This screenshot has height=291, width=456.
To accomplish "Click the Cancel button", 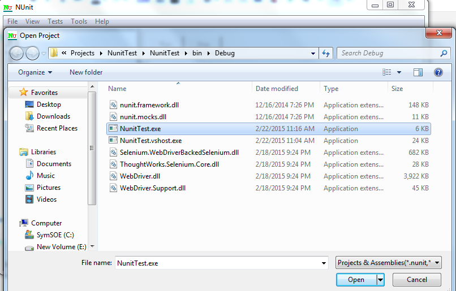I will coord(417,279).
